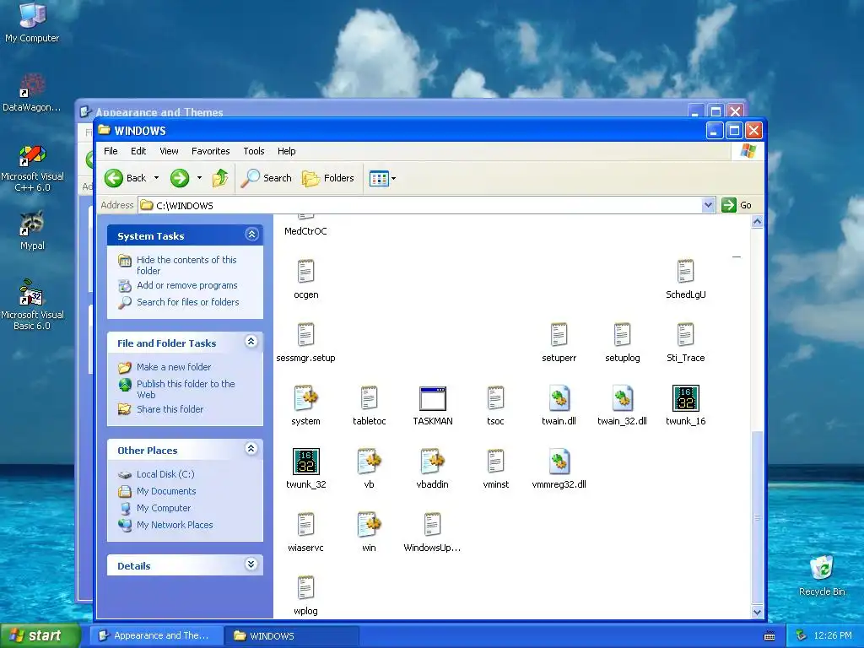The image size is (864, 648).
Task: Open My Documents in Other Places
Action: (x=166, y=491)
